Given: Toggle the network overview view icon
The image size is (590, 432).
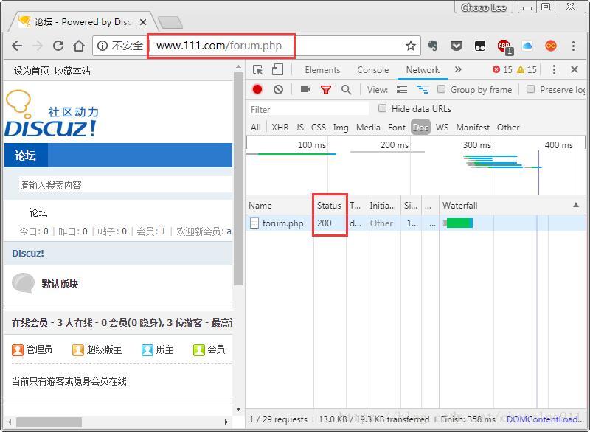Looking at the screenshot, I should tap(423, 89).
